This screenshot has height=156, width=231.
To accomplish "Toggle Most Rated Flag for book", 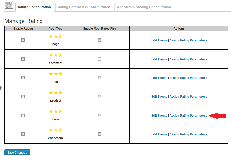I will point(99,115).
